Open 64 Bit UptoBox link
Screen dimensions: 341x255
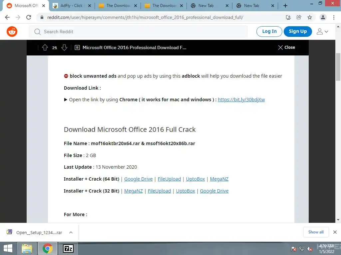tap(195, 179)
